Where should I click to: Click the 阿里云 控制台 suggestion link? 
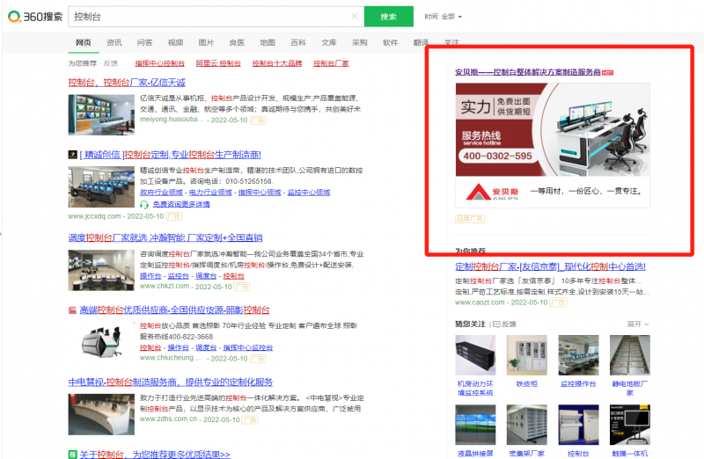218,63
